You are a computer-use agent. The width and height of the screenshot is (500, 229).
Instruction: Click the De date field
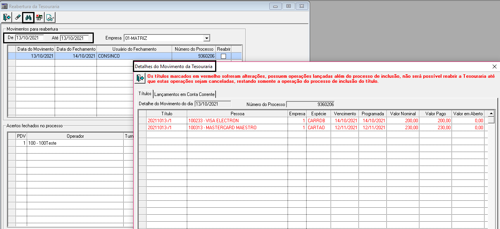click(29, 38)
